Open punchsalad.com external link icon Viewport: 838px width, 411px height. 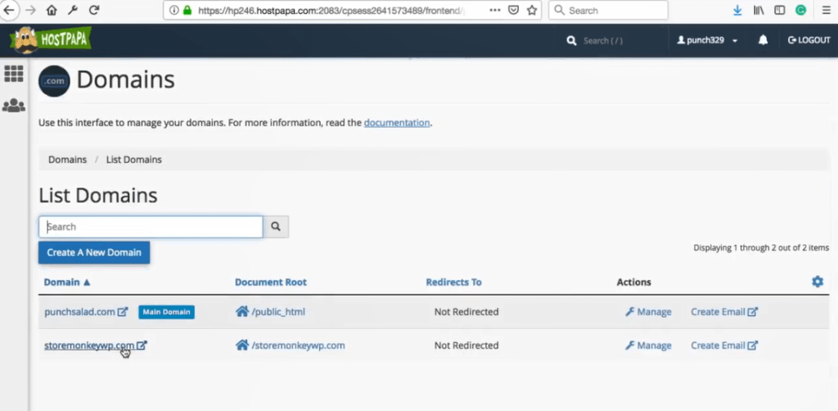123,312
